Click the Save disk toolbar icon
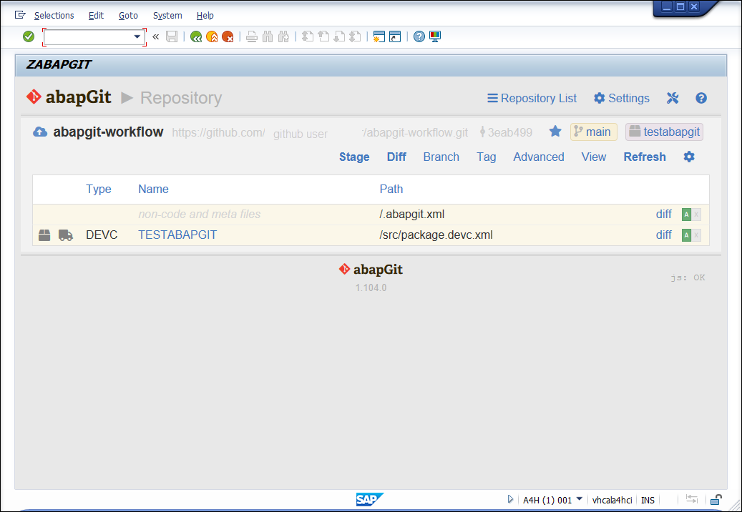 172,36
